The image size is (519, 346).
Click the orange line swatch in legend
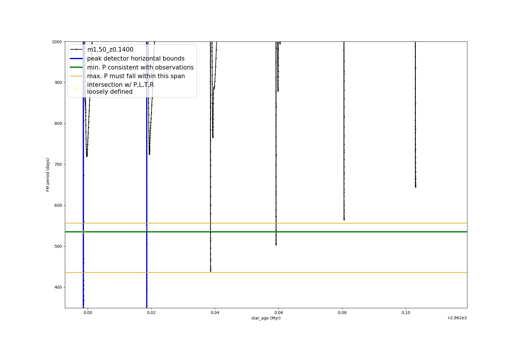click(x=76, y=76)
